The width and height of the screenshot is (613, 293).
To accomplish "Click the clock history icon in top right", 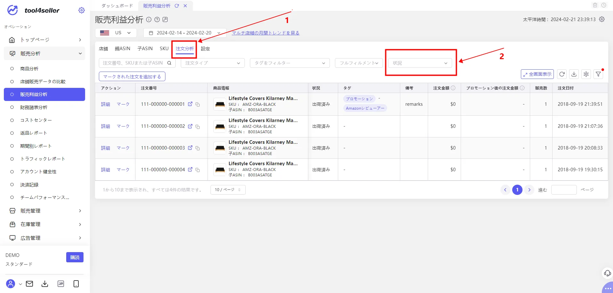I will coord(604,5).
